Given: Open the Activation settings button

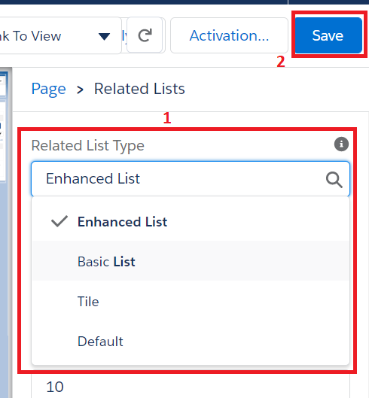Looking at the screenshot, I should pos(229,35).
